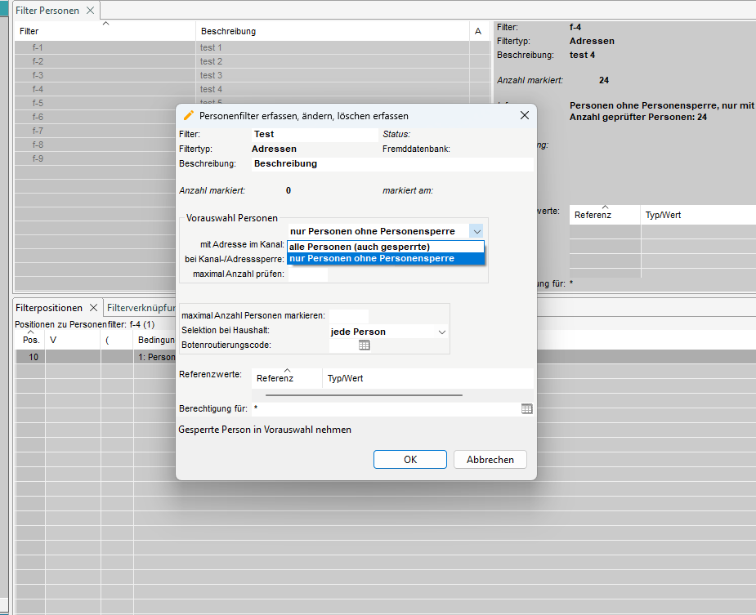Focus the maximal Anzahl prüfen field
The height and width of the screenshot is (615, 756).
[x=307, y=274]
